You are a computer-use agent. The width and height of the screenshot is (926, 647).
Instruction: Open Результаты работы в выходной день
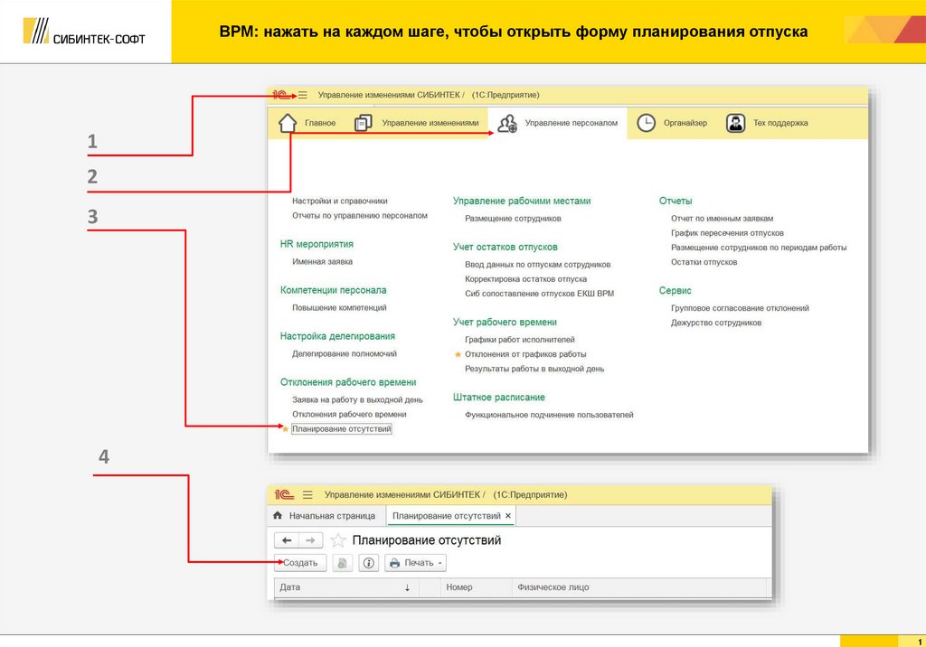pos(534,369)
